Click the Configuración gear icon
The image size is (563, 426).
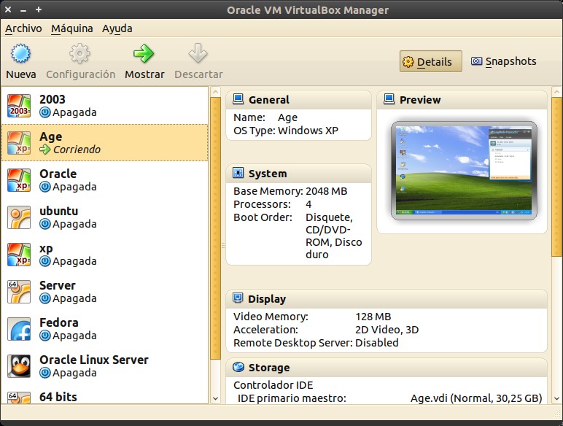pyautogui.click(x=79, y=53)
